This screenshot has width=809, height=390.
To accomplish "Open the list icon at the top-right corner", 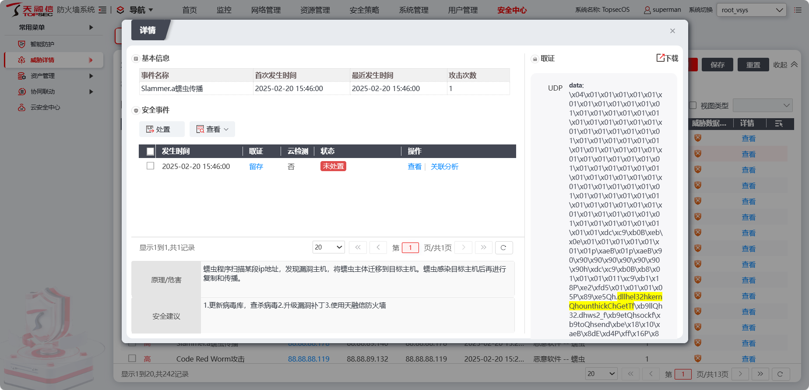I will [x=798, y=10].
